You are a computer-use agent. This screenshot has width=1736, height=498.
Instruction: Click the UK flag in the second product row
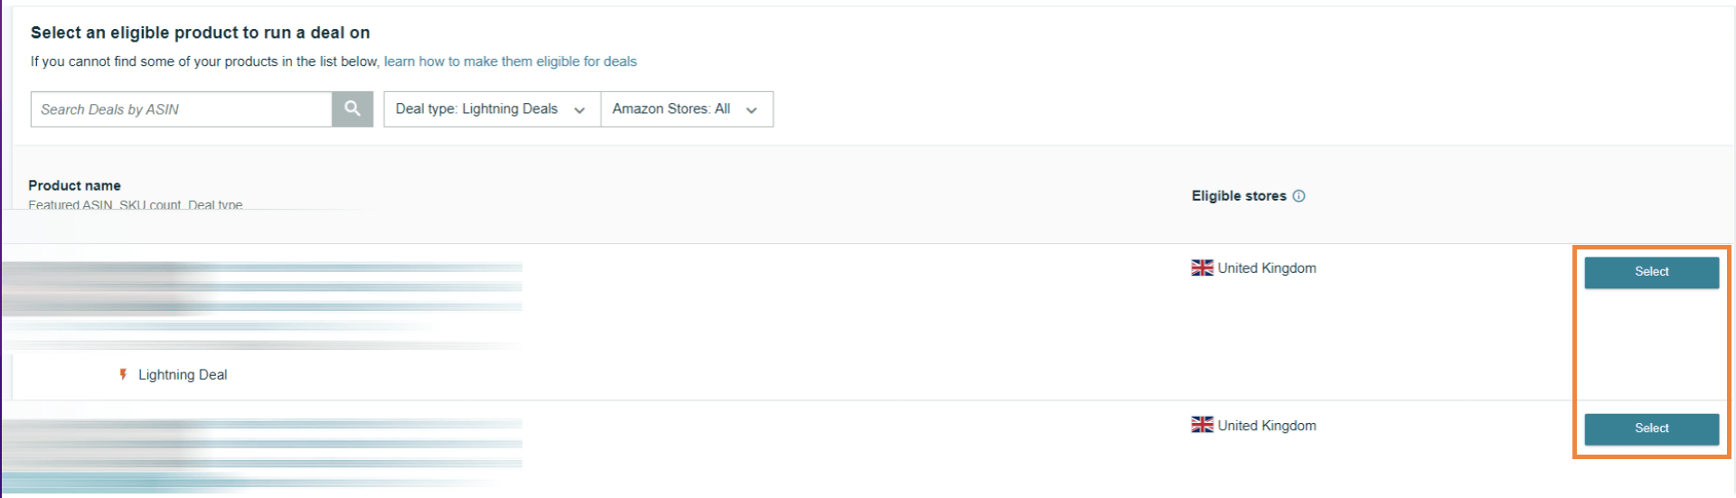point(1202,425)
